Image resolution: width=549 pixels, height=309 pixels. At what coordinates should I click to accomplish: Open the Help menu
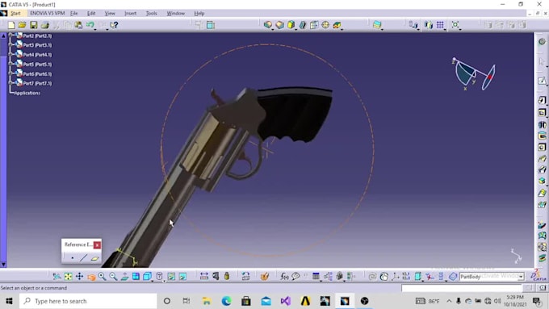click(199, 13)
